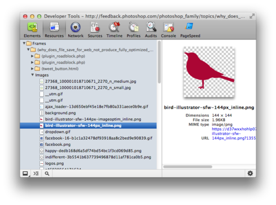Show the Console panel
The image size is (276, 205).
click(168, 30)
